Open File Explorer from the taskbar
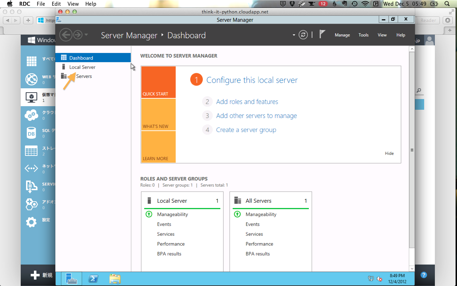457x286 pixels. point(115,278)
